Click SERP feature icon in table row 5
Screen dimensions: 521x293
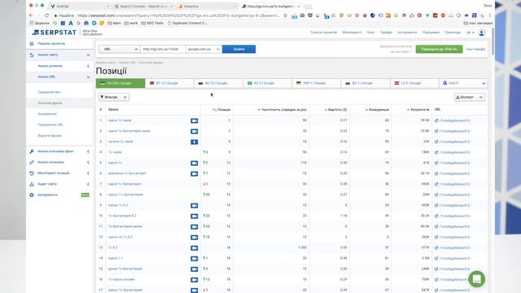coord(195,163)
